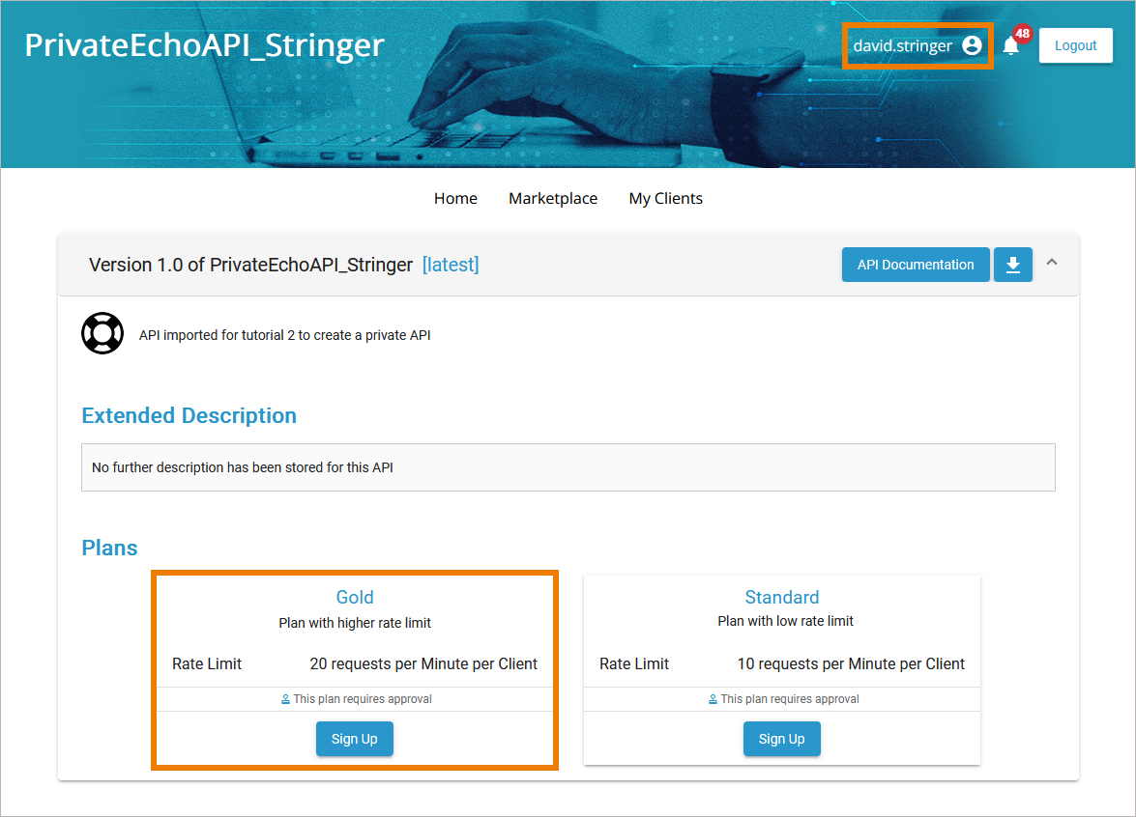Screen dimensions: 1136x817
Task: Click approval person icon in Standard plan
Action: (713, 699)
